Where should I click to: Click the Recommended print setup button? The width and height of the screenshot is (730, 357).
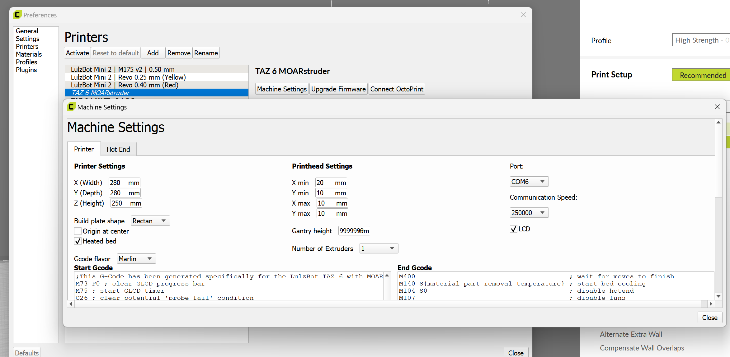click(x=701, y=75)
